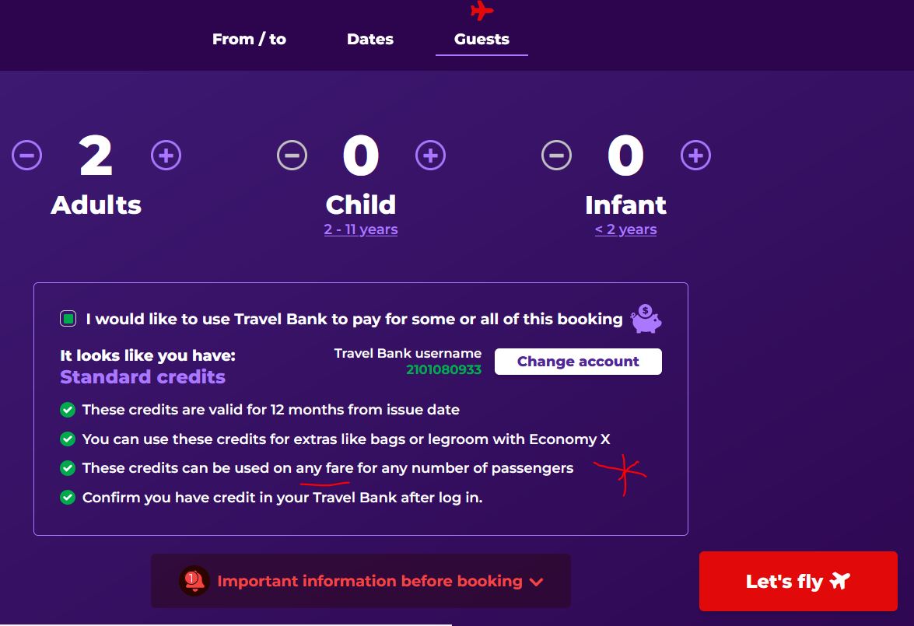The image size is (914, 626).
Task: Click the Let's fly button
Action: point(798,581)
